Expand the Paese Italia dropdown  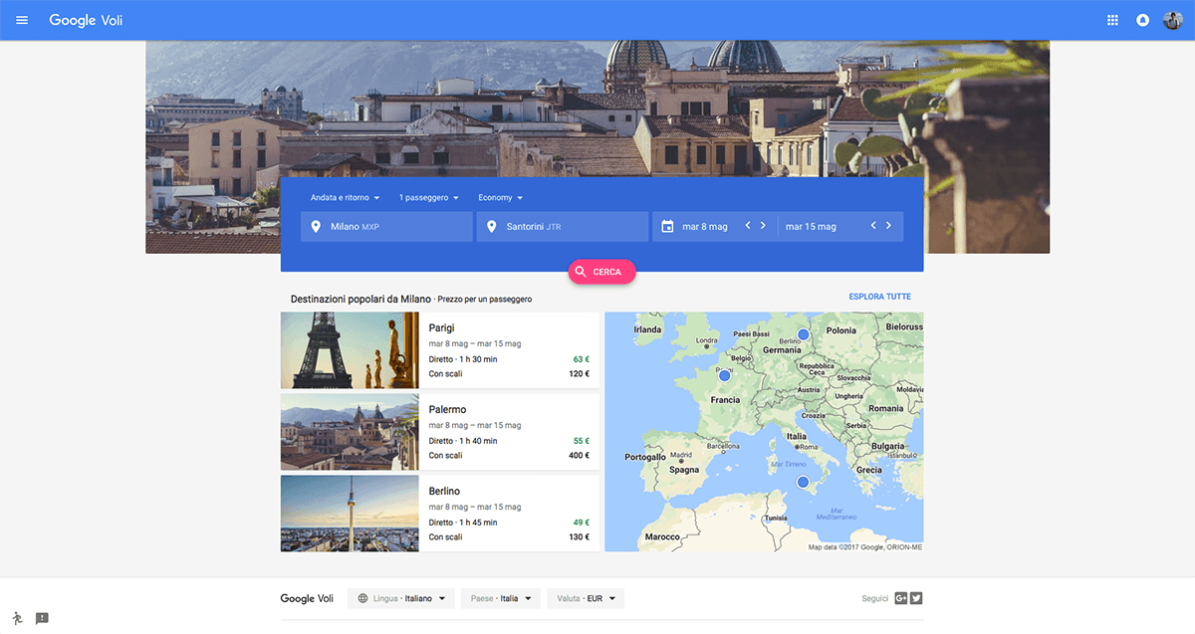click(501, 599)
